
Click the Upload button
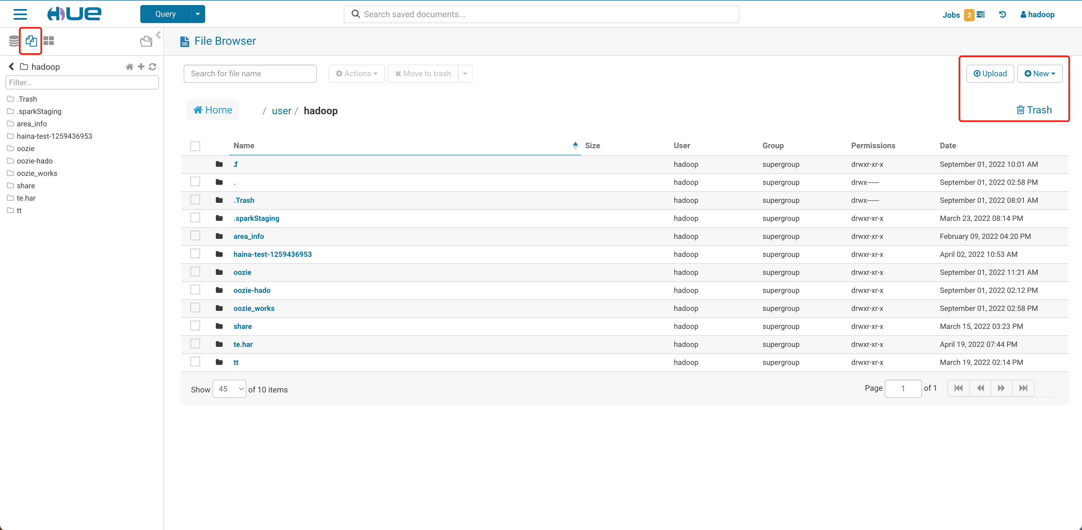pyautogui.click(x=990, y=74)
